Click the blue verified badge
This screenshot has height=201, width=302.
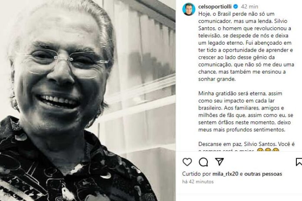[x=235, y=6]
